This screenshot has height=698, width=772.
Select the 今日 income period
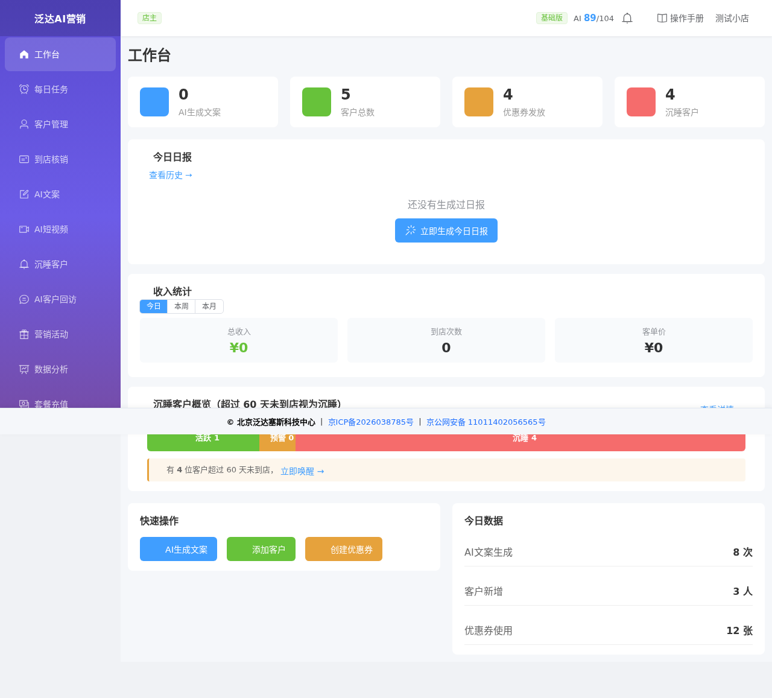[x=154, y=306]
